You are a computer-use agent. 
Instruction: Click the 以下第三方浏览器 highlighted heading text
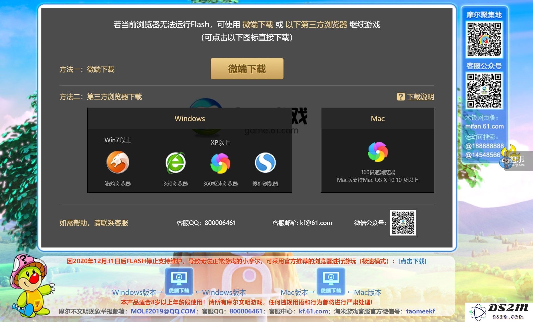coord(316,25)
